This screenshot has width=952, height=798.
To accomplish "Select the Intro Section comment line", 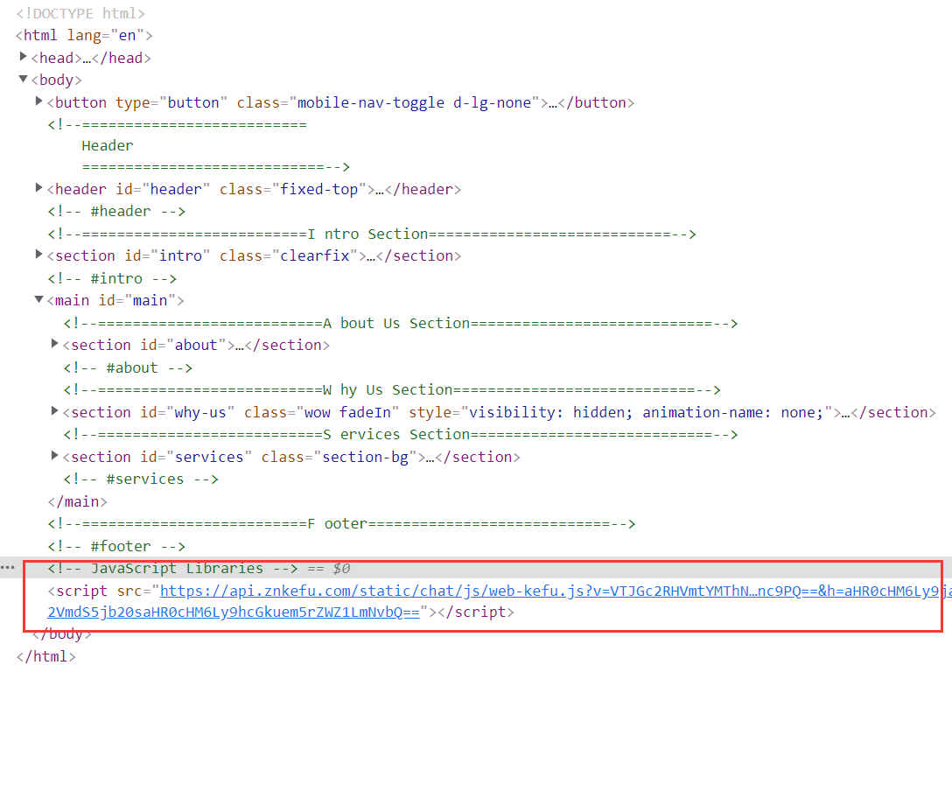I will pos(372,234).
